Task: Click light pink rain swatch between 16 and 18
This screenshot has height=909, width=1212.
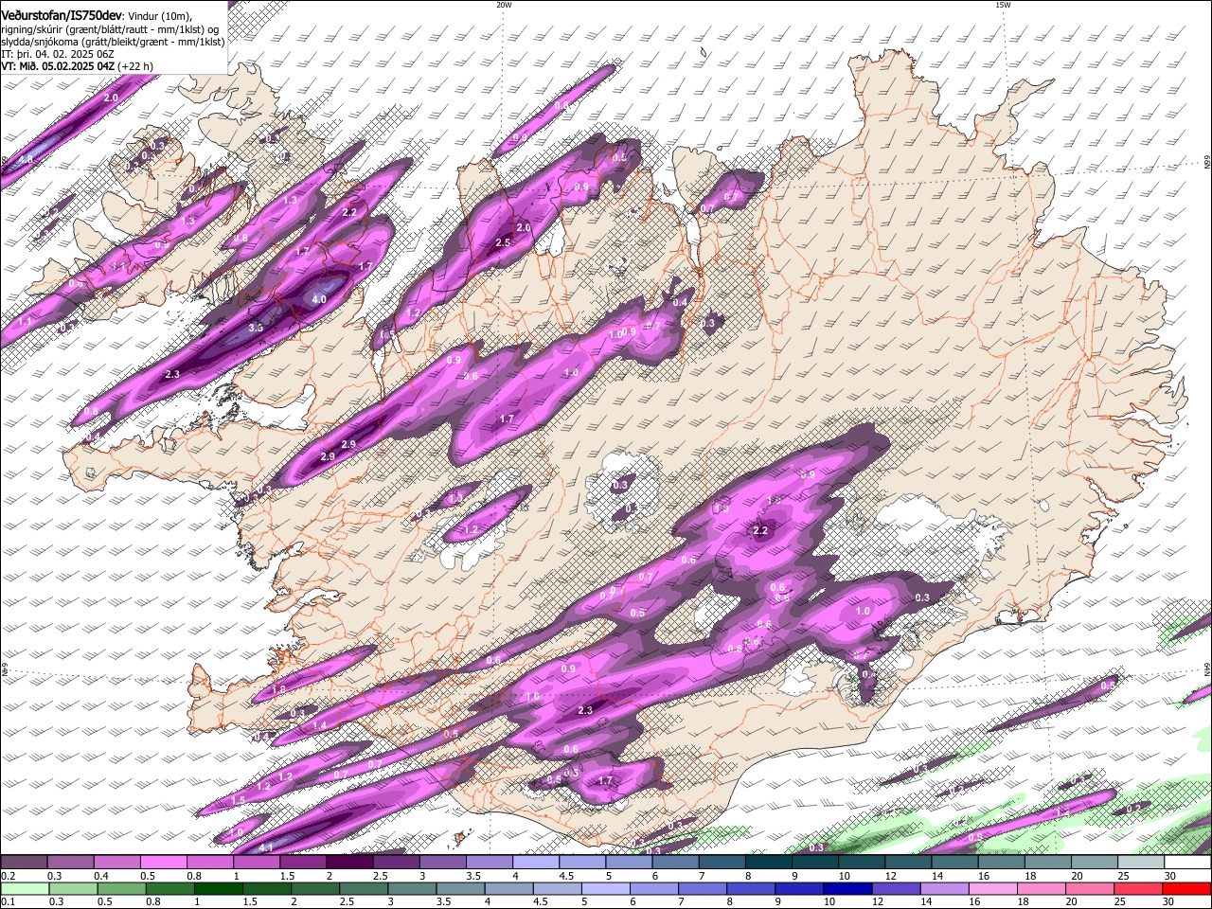Action: point(993,888)
